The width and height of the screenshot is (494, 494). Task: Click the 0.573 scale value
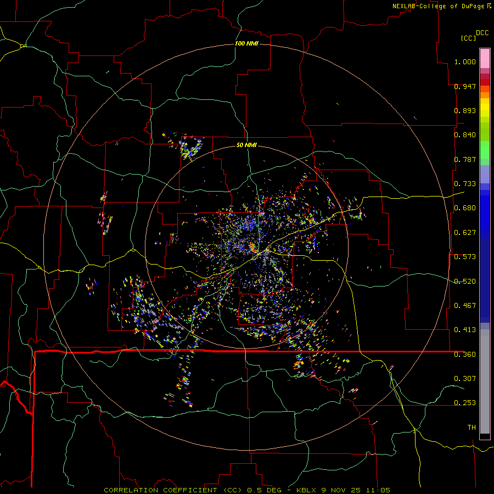click(465, 257)
